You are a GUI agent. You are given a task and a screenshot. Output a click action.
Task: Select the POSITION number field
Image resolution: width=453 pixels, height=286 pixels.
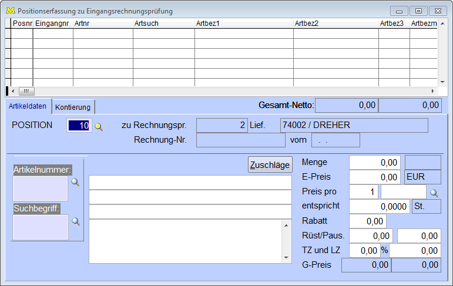[79, 126]
